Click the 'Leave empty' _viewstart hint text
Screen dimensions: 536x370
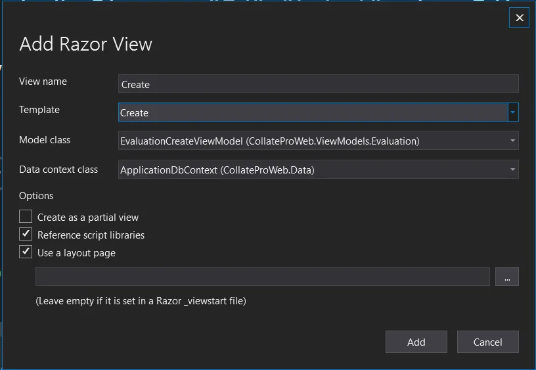(x=141, y=301)
